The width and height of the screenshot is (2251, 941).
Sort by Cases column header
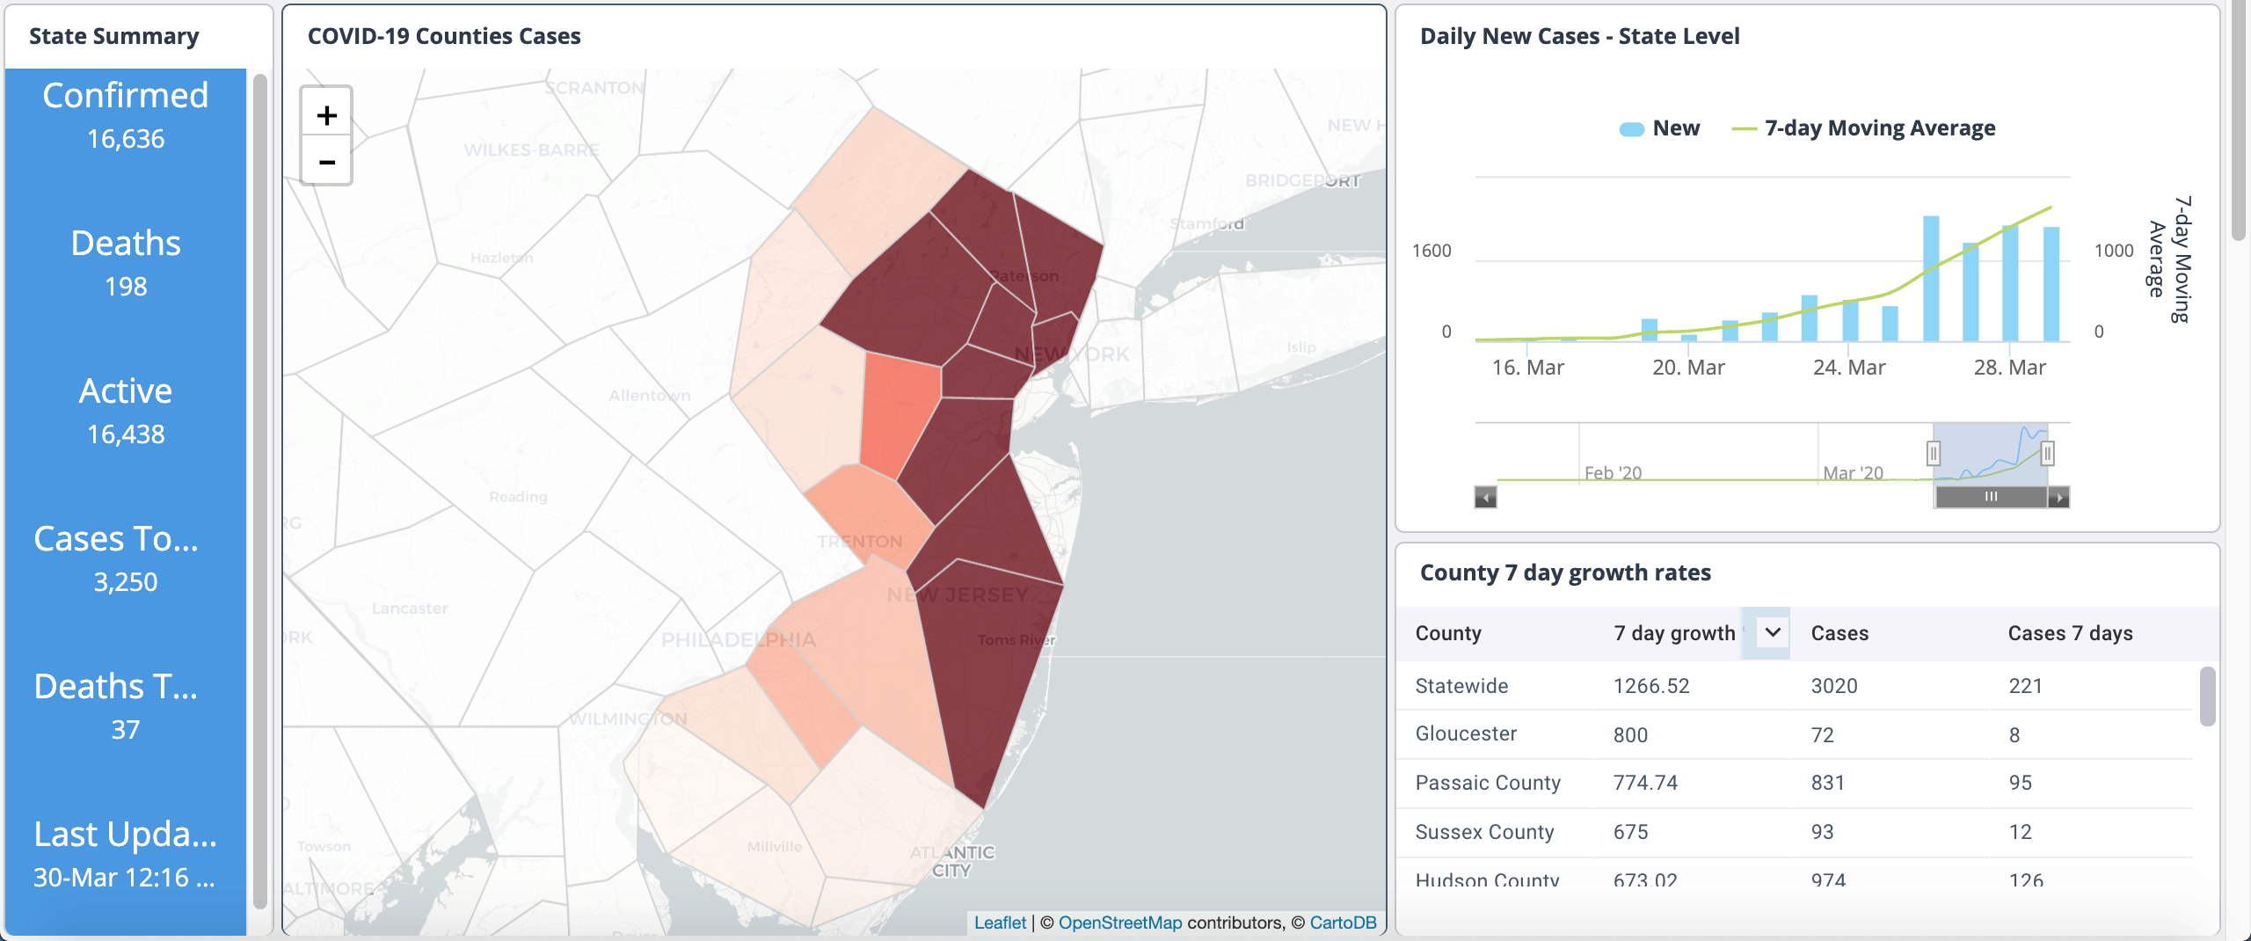click(1839, 633)
